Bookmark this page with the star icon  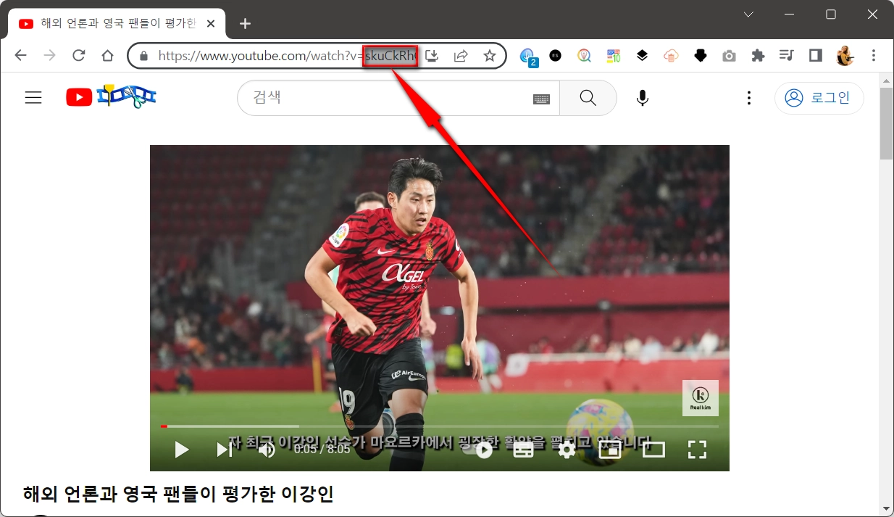pos(489,55)
